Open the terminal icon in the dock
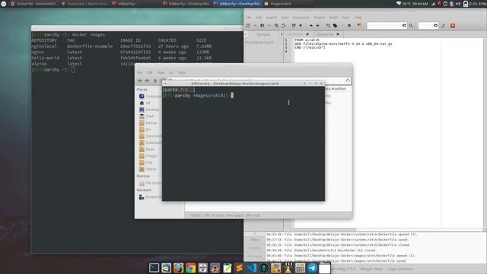Screen dimensions: 487x274 coord(154,268)
